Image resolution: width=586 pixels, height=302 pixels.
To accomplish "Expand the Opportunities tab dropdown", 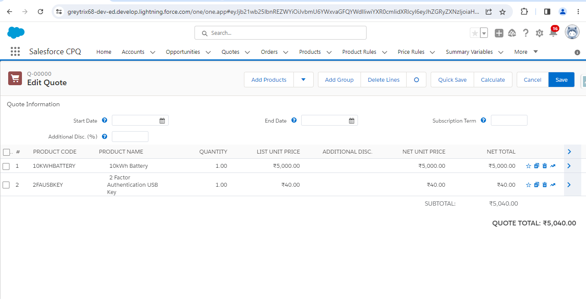I will click(x=208, y=52).
